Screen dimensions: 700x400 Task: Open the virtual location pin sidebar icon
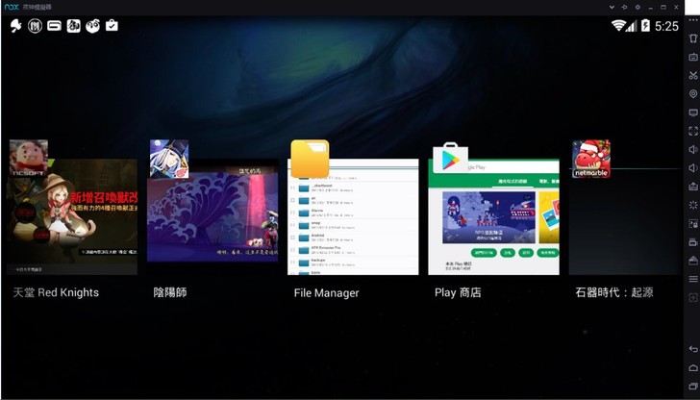(x=693, y=94)
